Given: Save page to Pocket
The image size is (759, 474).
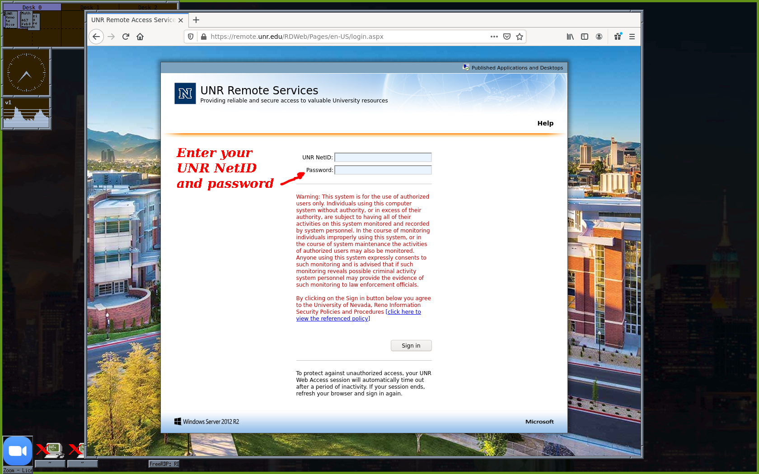Looking at the screenshot, I should 507,37.
